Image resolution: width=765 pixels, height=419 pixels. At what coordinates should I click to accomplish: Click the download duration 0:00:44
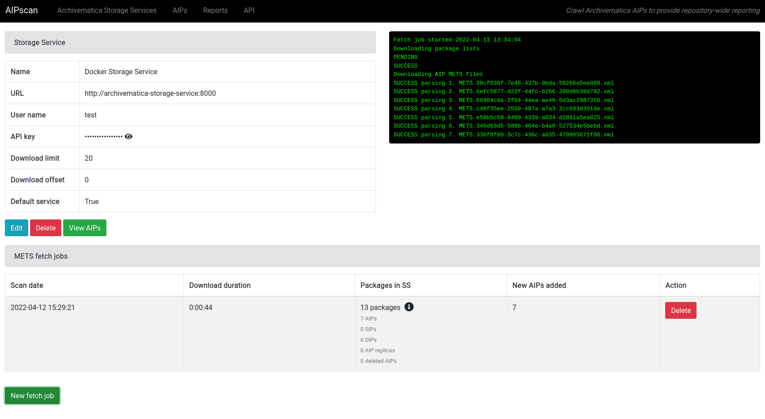pos(201,307)
